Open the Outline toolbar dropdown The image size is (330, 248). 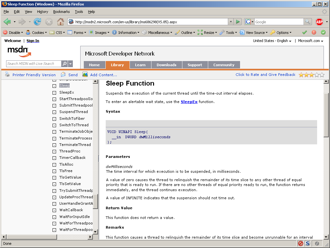pos(185,33)
